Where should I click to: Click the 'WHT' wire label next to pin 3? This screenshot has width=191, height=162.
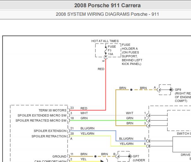tap(84, 113)
